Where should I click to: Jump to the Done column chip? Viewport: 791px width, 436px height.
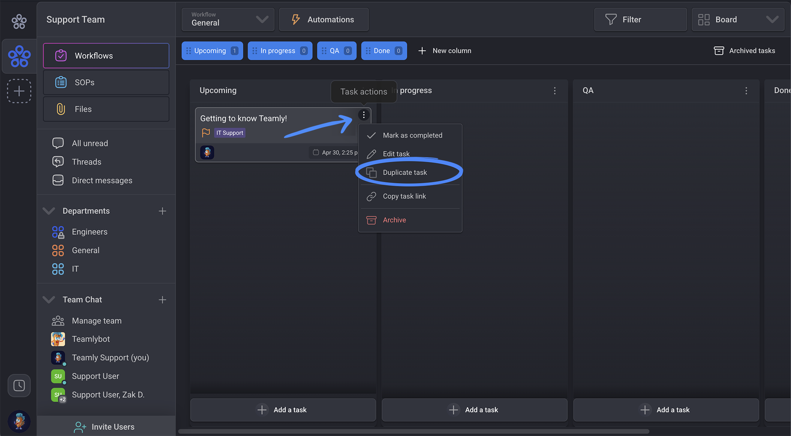[x=384, y=51]
